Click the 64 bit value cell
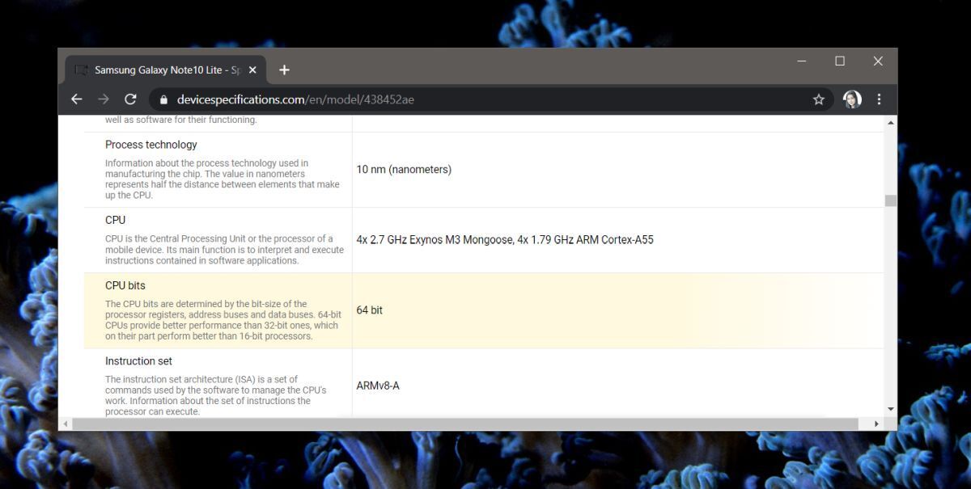Image resolution: width=971 pixels, height=489 pixels. 369,310
